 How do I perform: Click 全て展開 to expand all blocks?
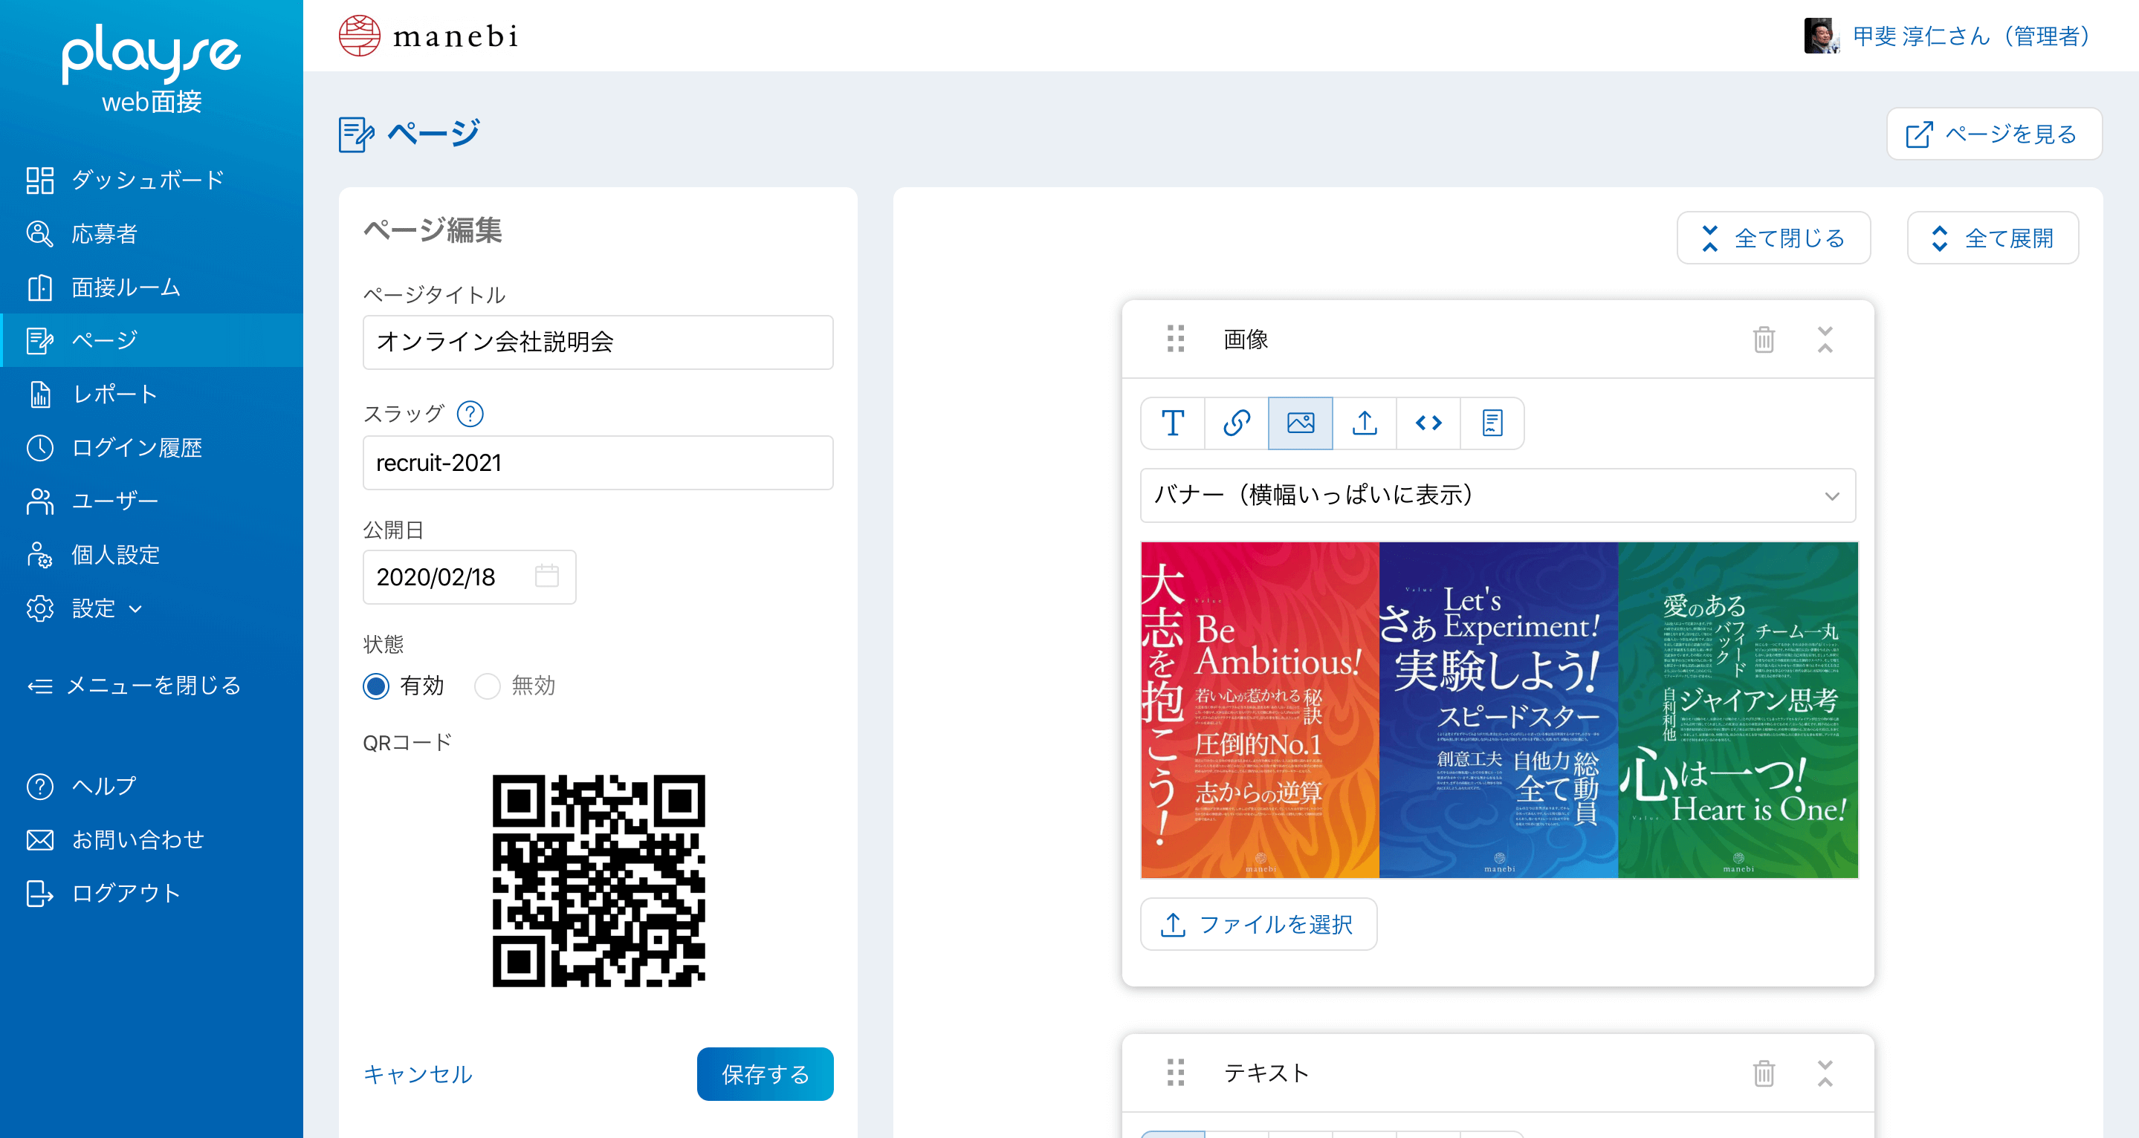(1993, 238)
